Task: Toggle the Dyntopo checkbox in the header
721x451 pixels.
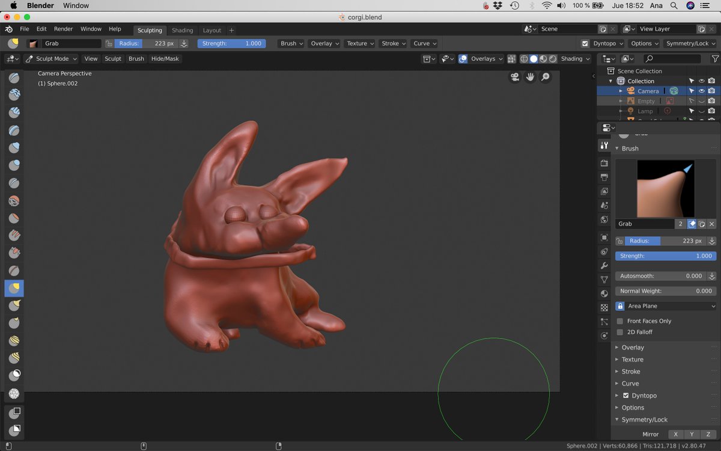Action: point(585,43)
